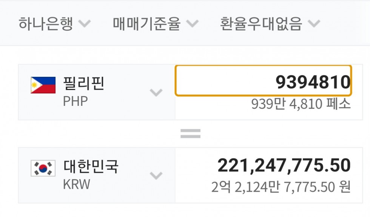Click the chevron next to 하나은행
Image resolution: width=370 pixels, height=217 pixels.
pos(84,24)
